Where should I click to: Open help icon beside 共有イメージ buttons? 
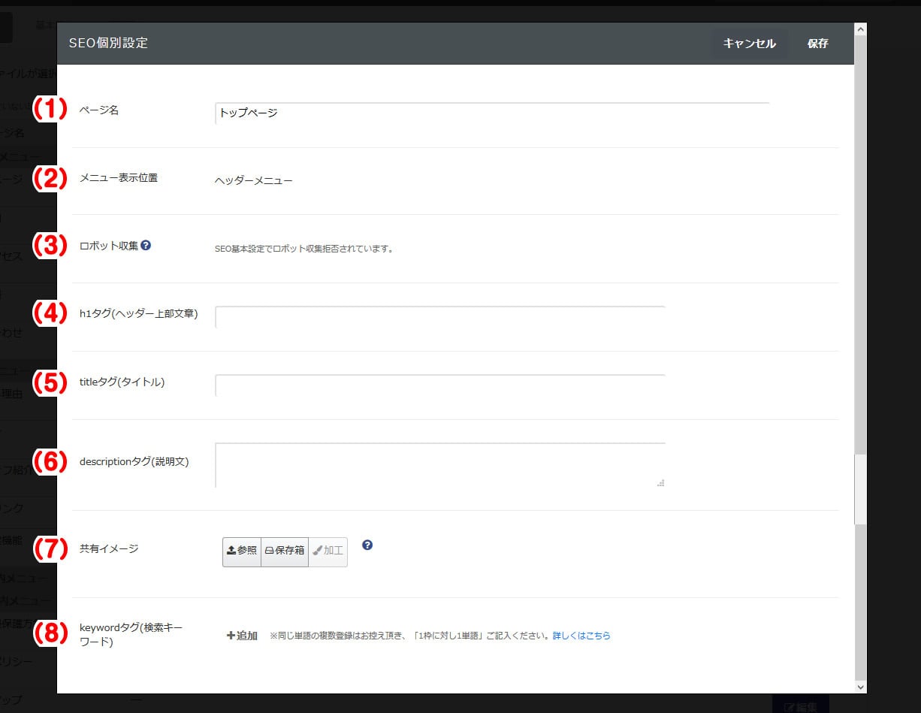(x=367, y=545)
